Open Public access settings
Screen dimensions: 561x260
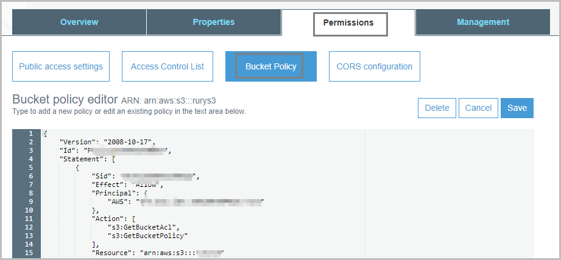61,66
